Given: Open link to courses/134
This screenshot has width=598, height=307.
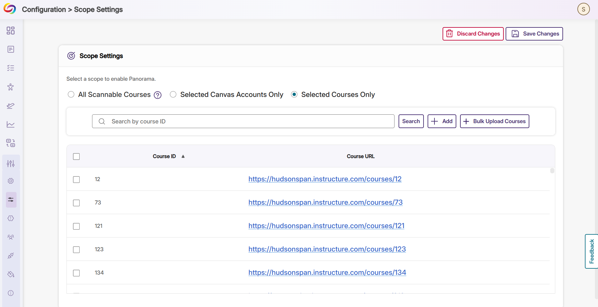Looking at the screenshot, I should pos(327,272).
